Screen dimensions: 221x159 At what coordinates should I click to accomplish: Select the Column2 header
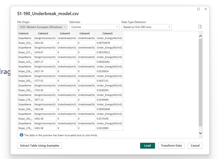tap(45, 33)
